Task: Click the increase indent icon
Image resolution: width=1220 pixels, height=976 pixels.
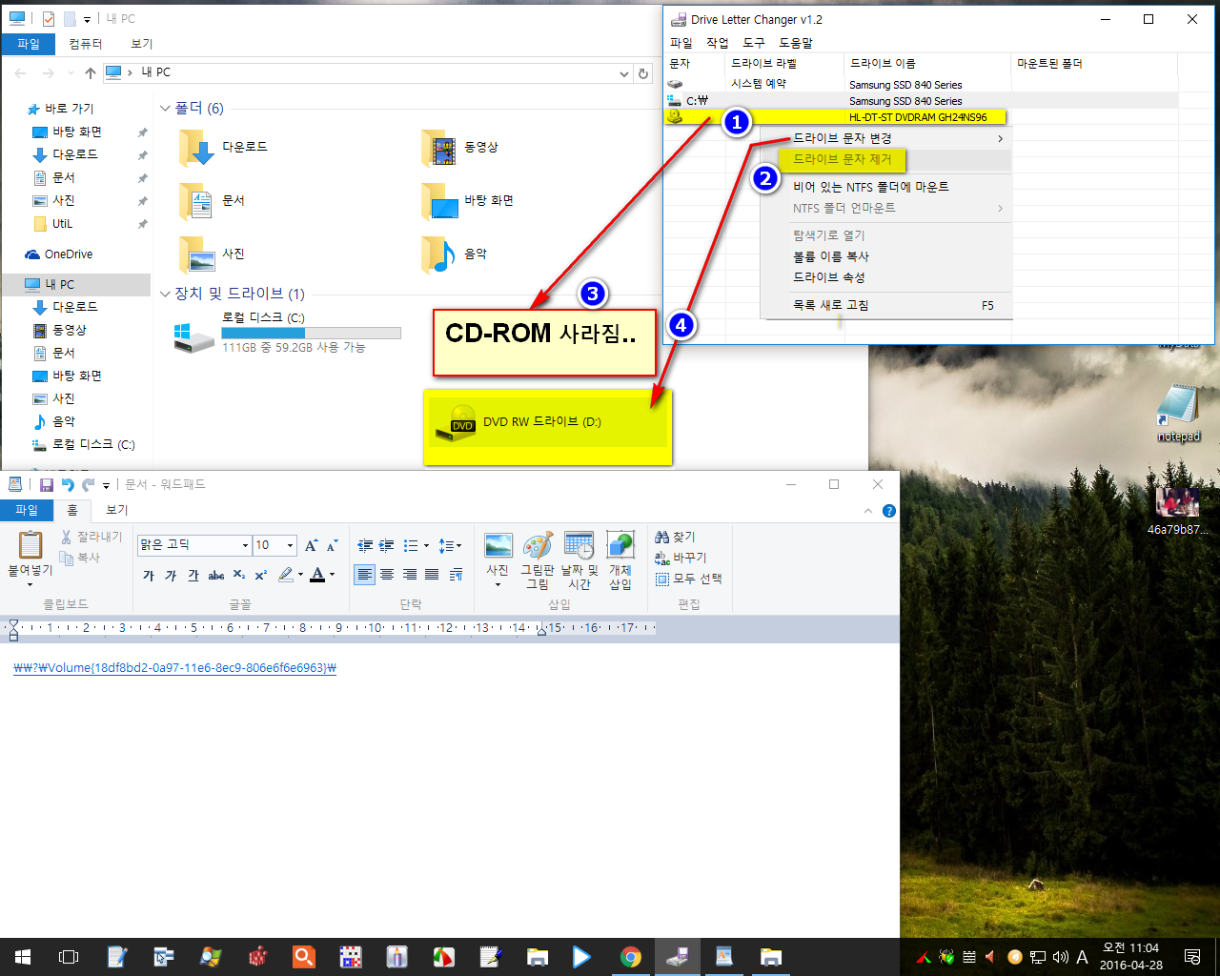Action: (x=386, y=545)
